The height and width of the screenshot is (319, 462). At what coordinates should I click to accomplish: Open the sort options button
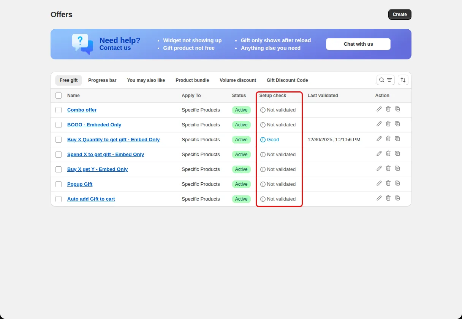(403, 80)
